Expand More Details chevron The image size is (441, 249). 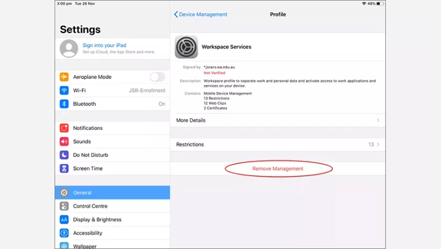click(x=378, y=120)
